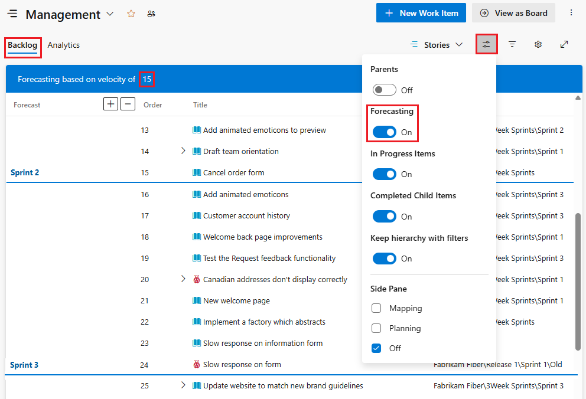Screen dimensions: 586x399
Task: Open the view options sliders icon
Action: 486,44
